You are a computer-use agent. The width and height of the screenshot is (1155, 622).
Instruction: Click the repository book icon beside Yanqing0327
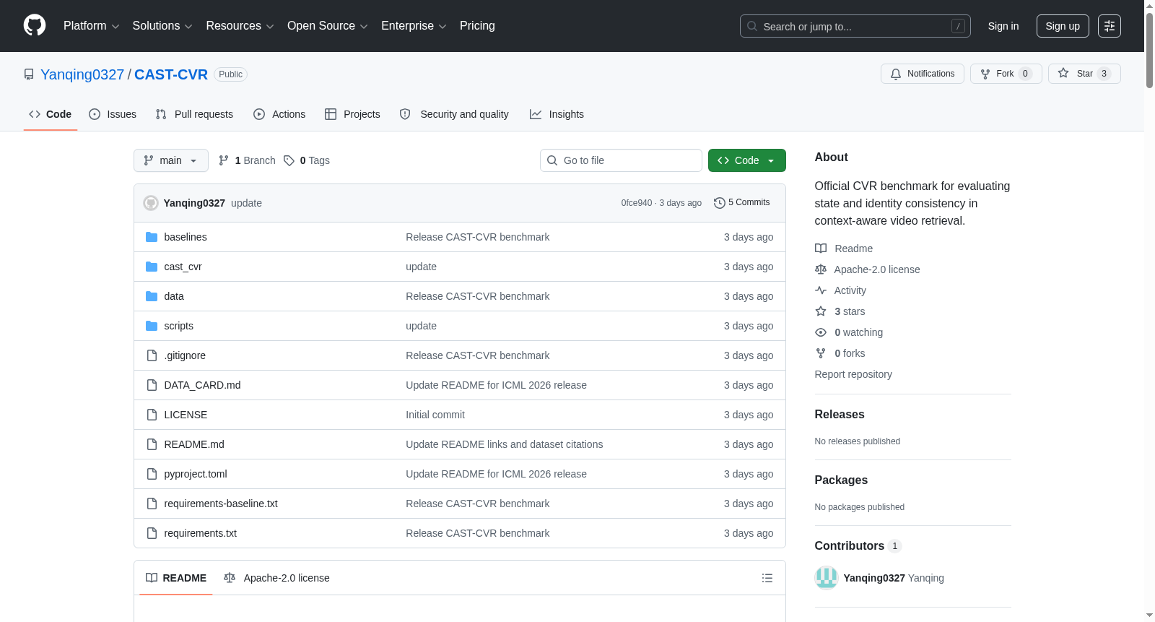29,74
